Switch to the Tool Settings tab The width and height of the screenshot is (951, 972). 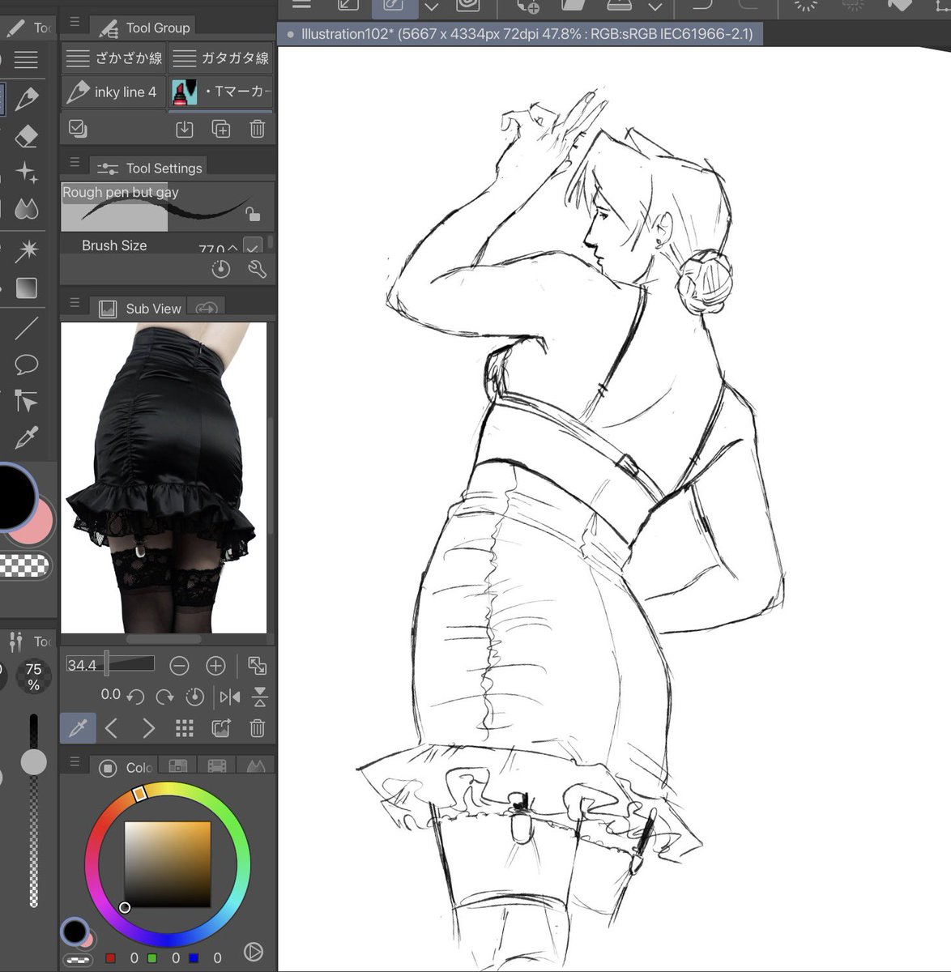(x=149, y=168)
